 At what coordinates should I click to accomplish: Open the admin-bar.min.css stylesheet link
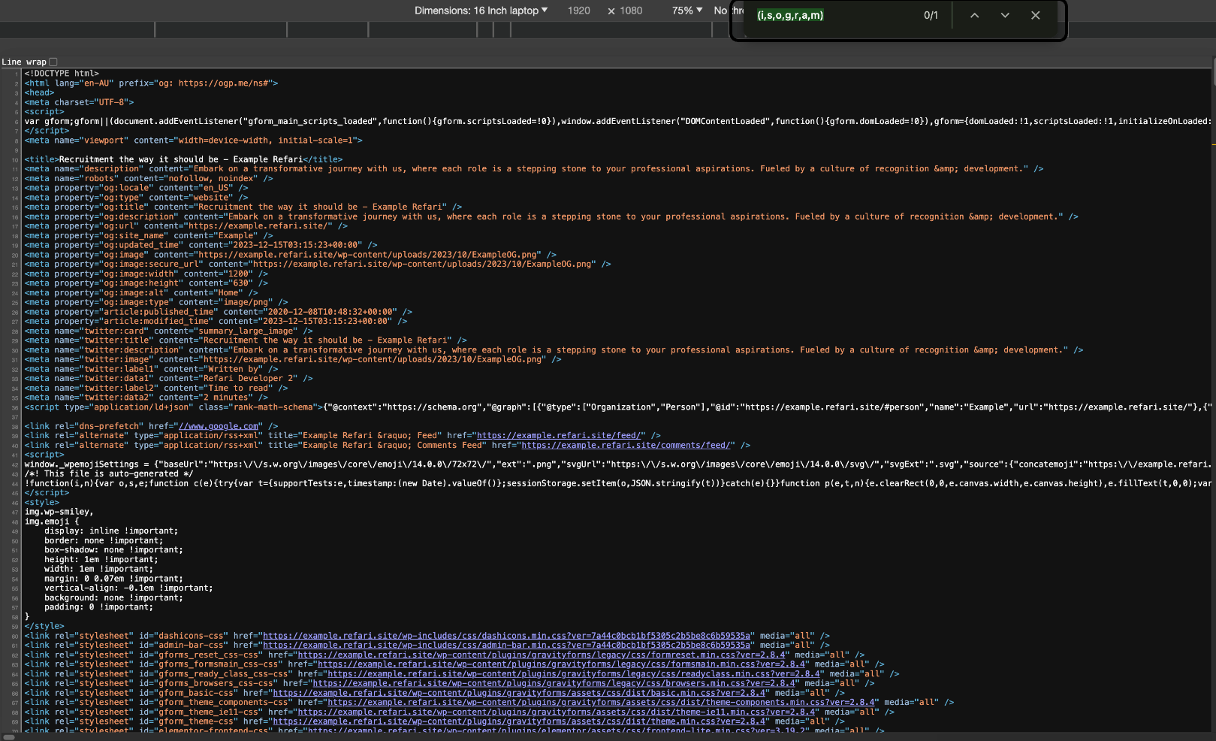pyautogui.click(x=506, y=645)
